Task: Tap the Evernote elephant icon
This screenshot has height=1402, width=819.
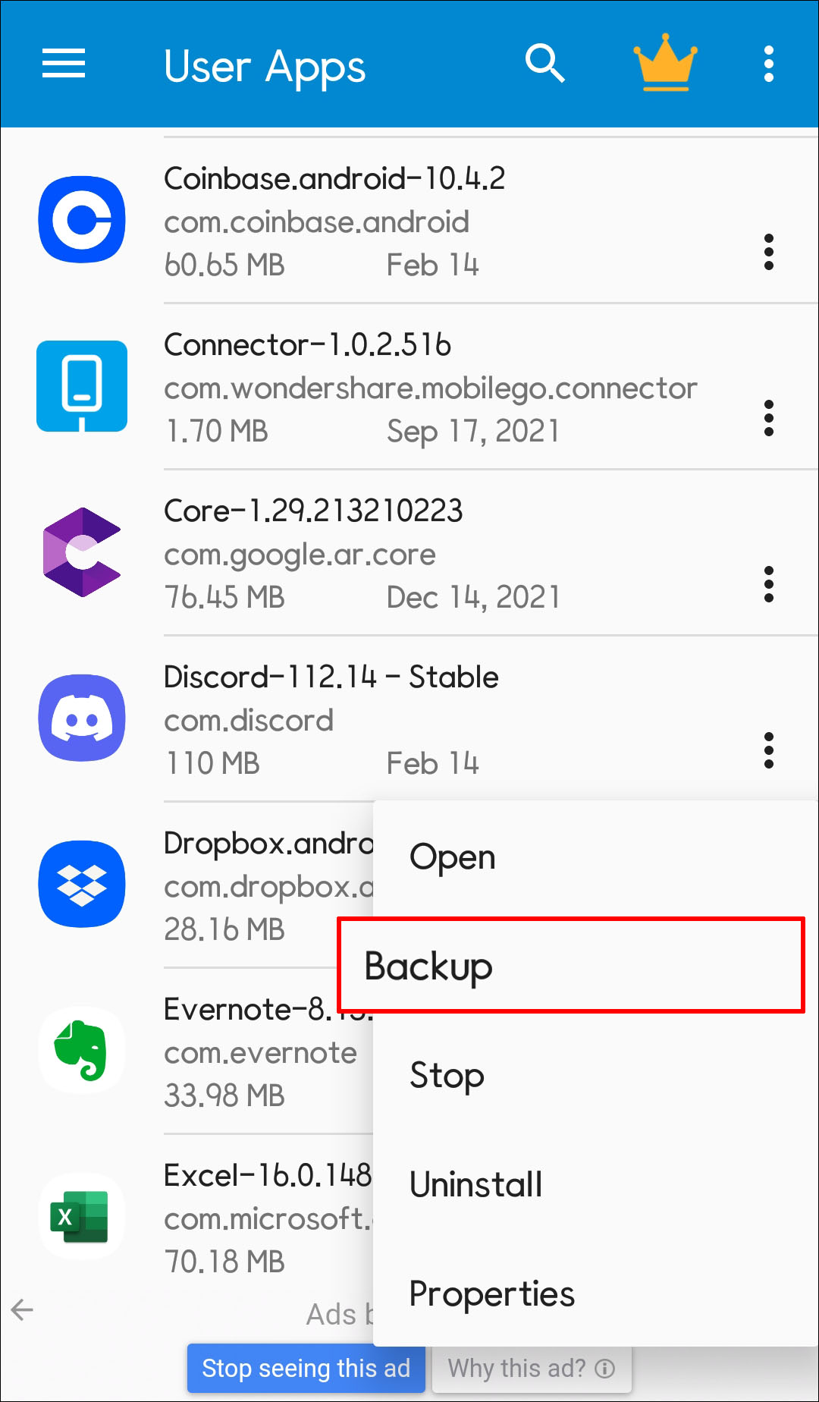Action: point(82,1051)
